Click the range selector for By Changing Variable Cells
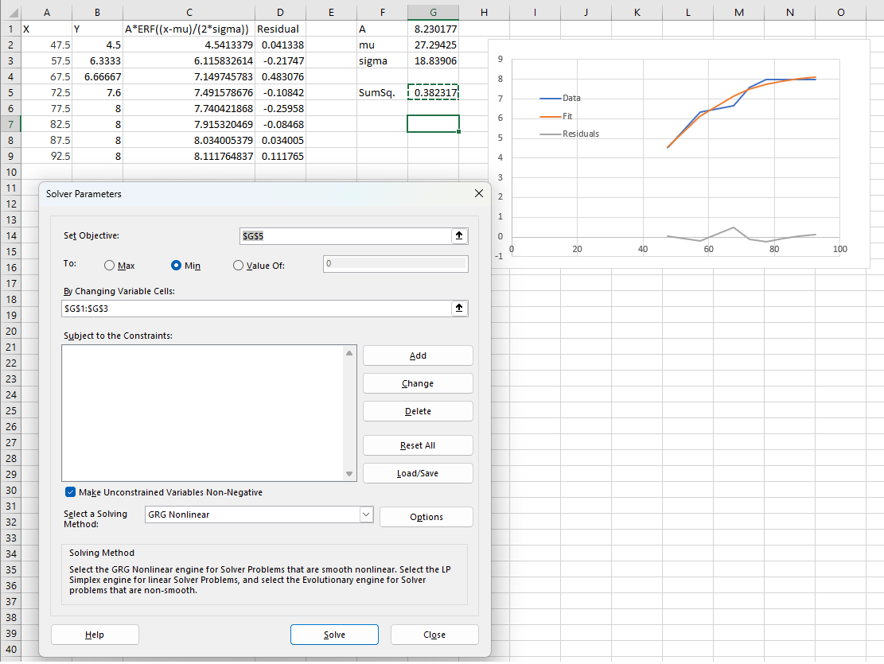Image resolution: width=884 pixels, height=664 pixels. coord(459,309)
